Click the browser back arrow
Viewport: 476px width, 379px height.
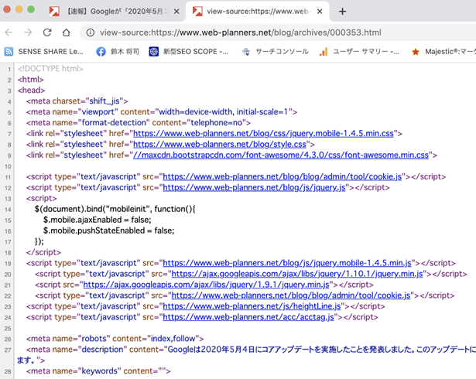click(x=9, y=32)
